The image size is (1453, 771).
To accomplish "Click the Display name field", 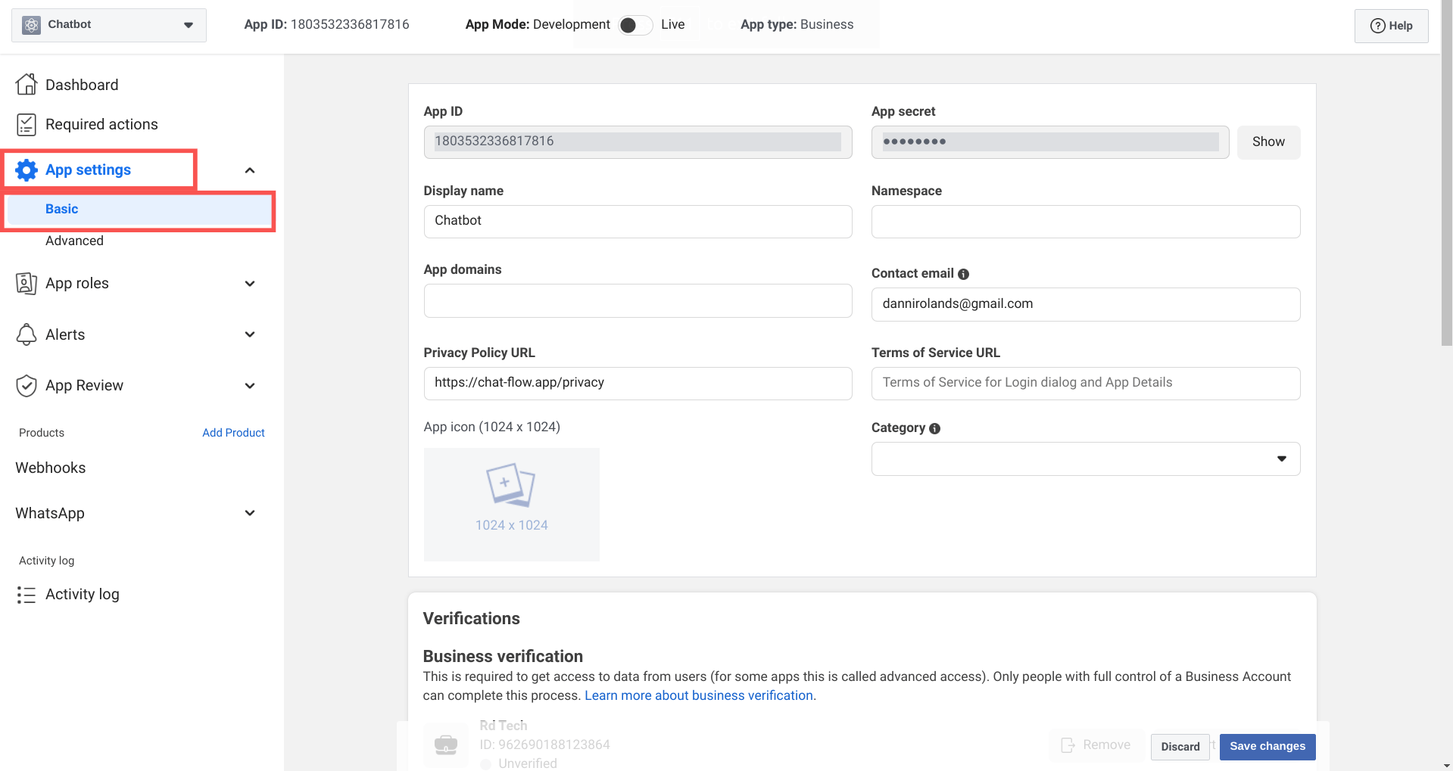I will (638, 221).
